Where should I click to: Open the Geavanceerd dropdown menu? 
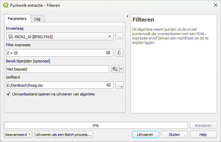click(18, 135)
